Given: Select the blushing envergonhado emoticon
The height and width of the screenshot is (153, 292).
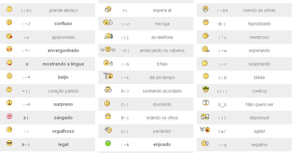Looking at the screenshot, I should 9,49.
